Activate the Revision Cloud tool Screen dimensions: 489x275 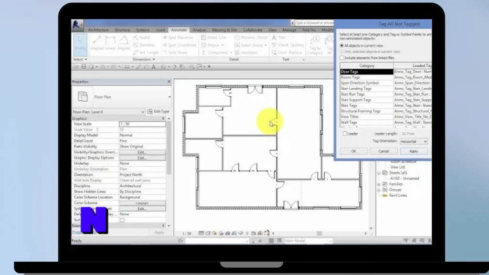pos(251,37)
